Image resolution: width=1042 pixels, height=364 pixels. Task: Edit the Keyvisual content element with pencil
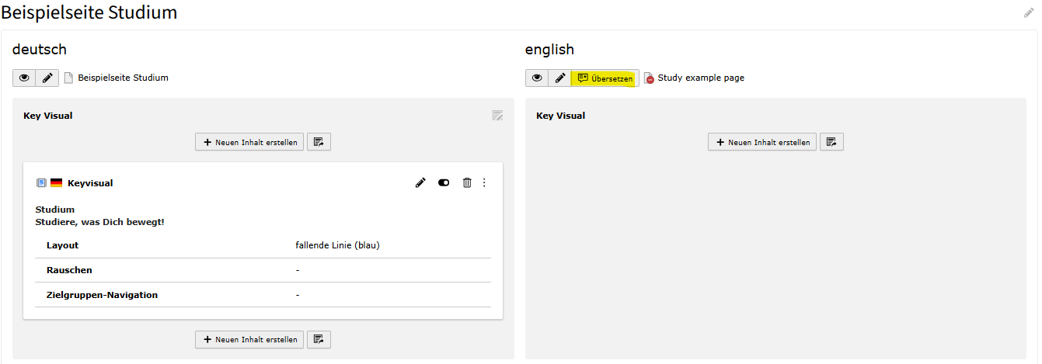coord(420,183)
